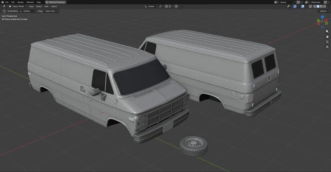This screenshot has width=331, height=172.
Task: Expand the sidebar arrow at viewport edge
Action: click(330, 19)
